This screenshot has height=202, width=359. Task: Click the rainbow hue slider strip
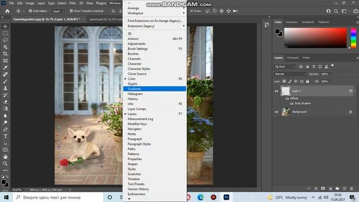pyautogui.click(x=353, y=38)
